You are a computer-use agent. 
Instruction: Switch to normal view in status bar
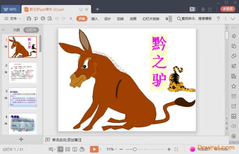click(x=60, y=149)
